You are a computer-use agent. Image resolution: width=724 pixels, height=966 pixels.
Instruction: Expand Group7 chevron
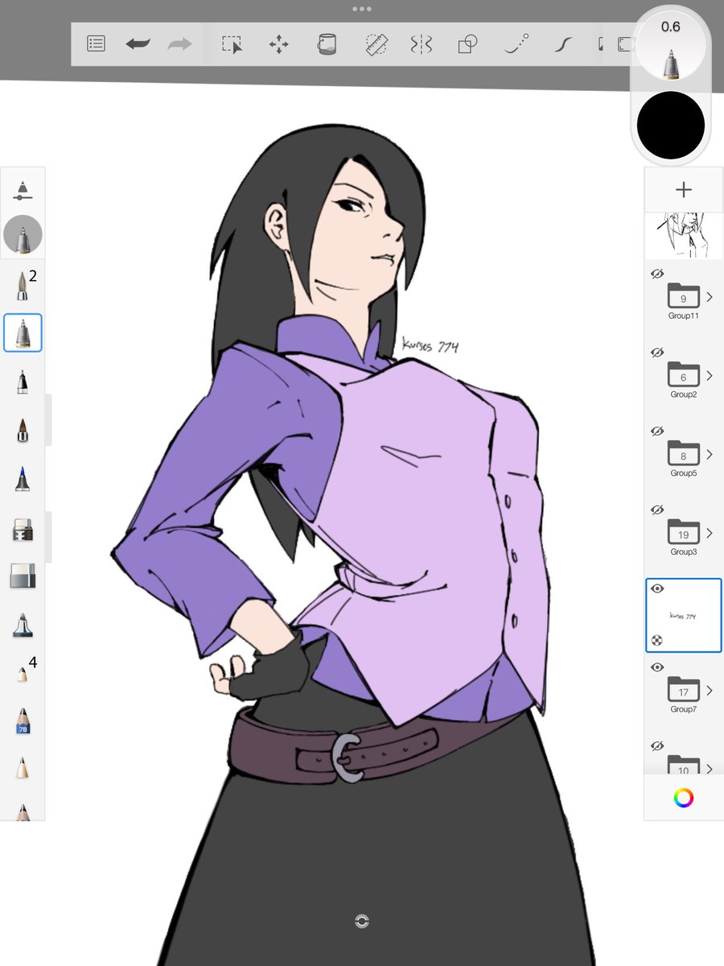710,691
